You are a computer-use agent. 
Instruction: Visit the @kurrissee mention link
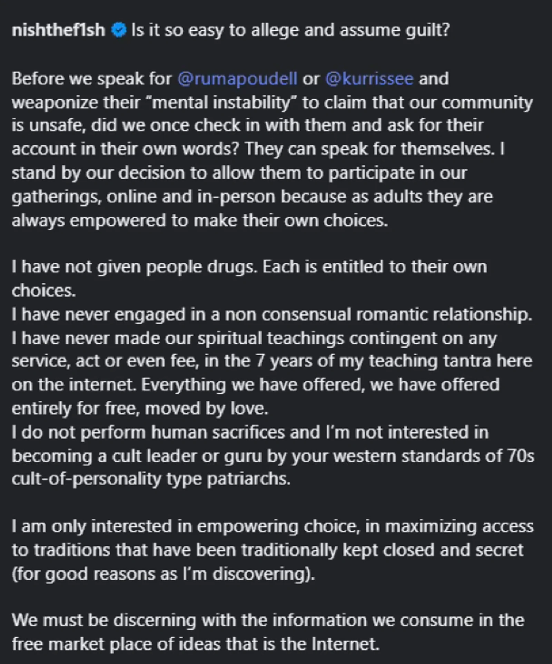click(369, 79)
